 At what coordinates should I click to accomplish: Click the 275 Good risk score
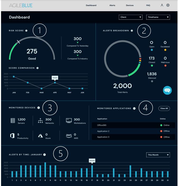[x=32, y=51]
